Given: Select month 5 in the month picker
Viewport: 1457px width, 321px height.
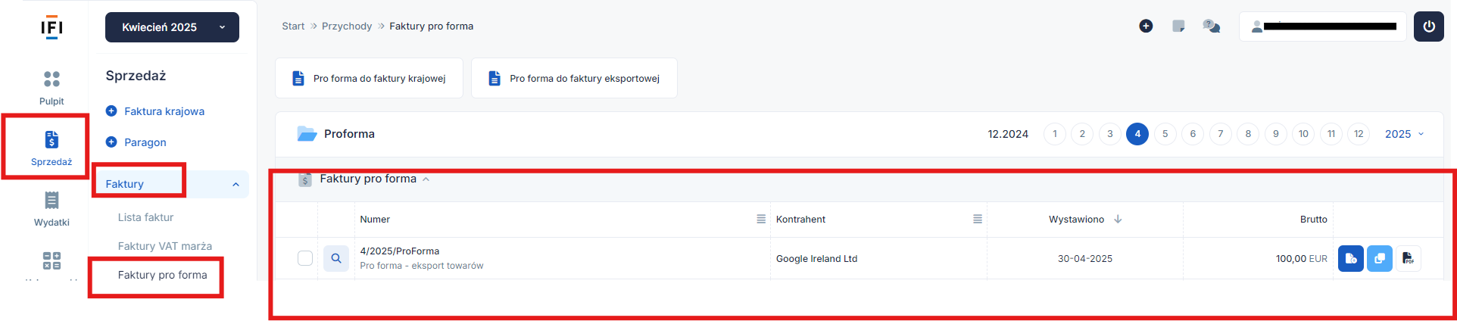Looking at the screenshot, I should [1165, 134].
